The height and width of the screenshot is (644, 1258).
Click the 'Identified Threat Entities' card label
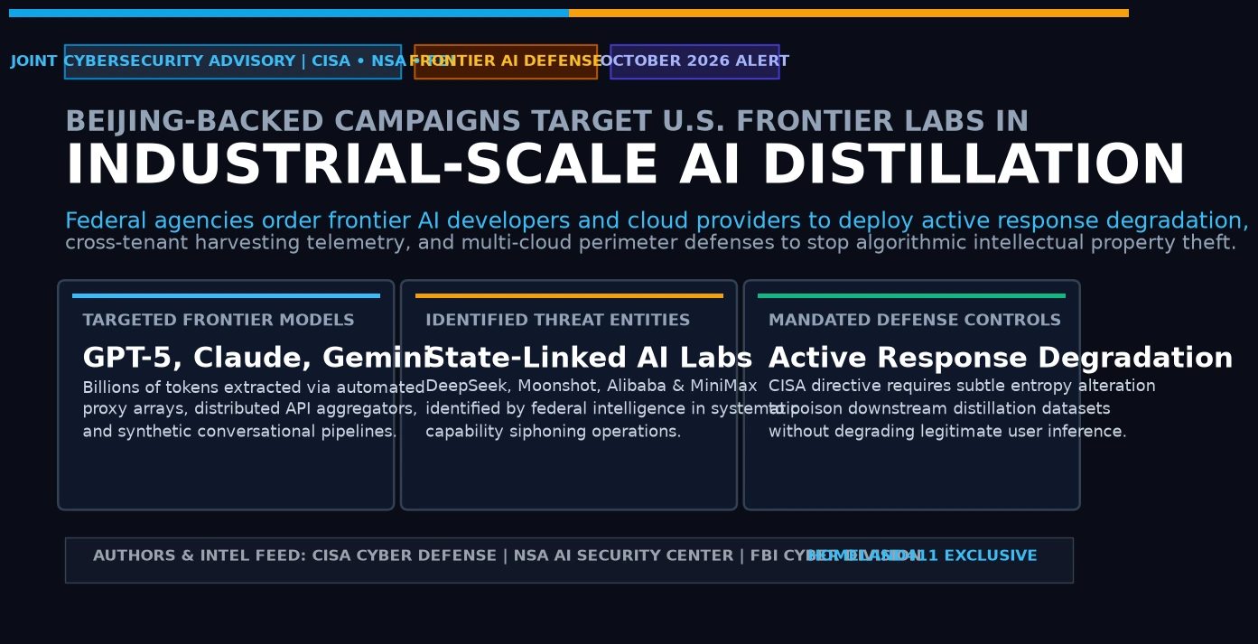(557, 321)
